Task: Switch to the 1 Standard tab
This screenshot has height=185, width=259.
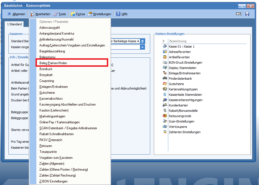Action: [14, 24]
